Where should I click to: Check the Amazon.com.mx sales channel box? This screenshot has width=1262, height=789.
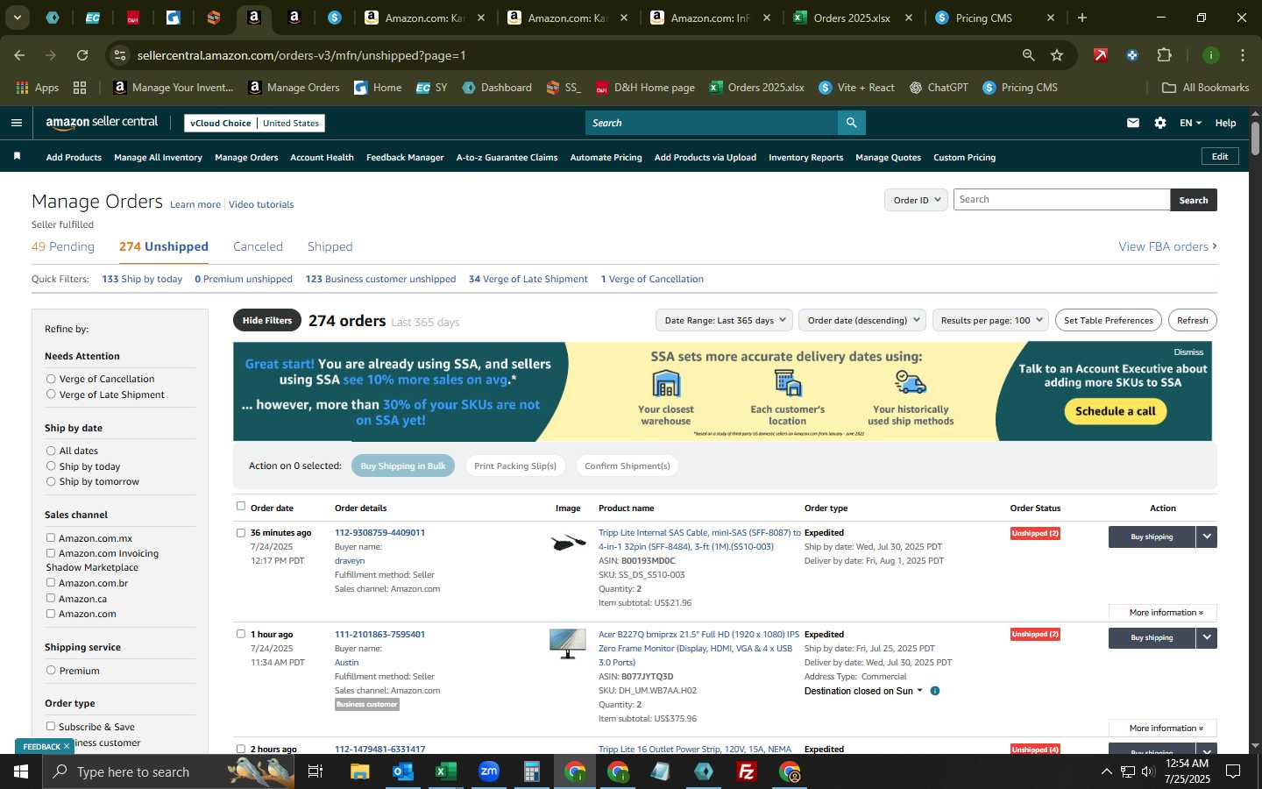coord(51,537)
